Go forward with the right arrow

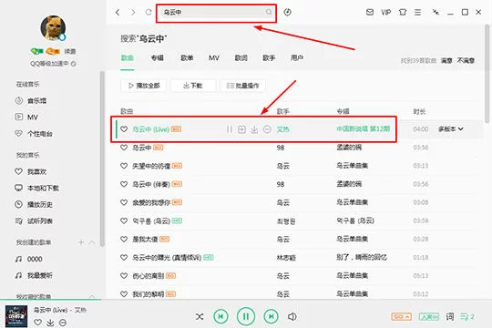(133, 12)
